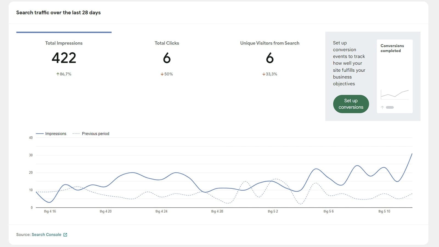Switch to Unique Visitors from Search tab

pos(270,43)
